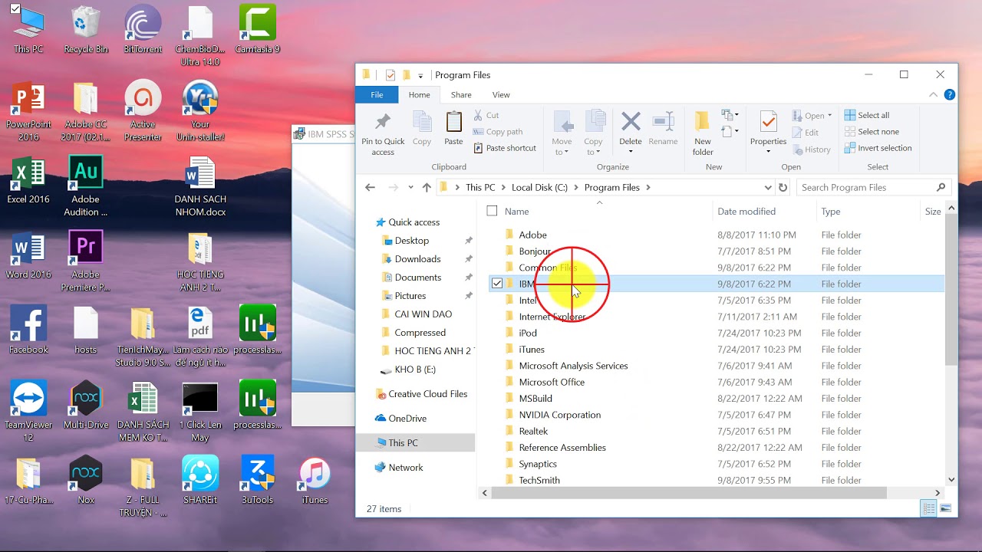This screenshot has height=552, width=982.
Task: Open Documents in navigation pane
Action: tap(417, 278)
